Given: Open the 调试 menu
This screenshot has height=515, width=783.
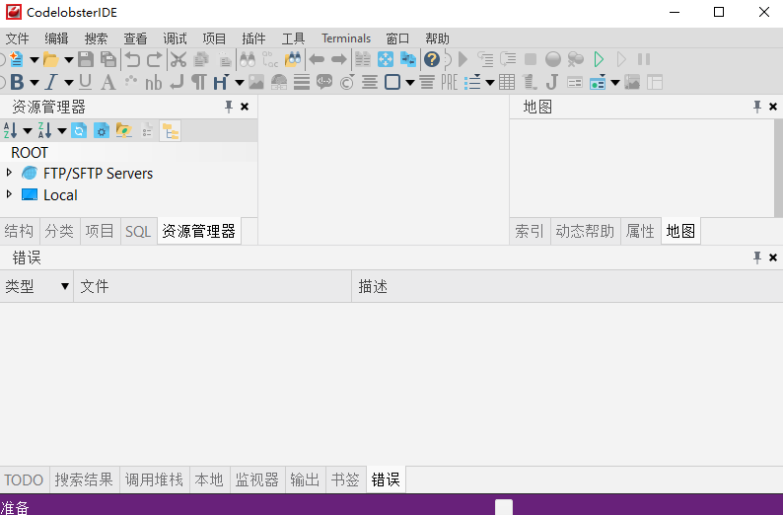Looking at the screenshot, I should [x=175, y=38].
